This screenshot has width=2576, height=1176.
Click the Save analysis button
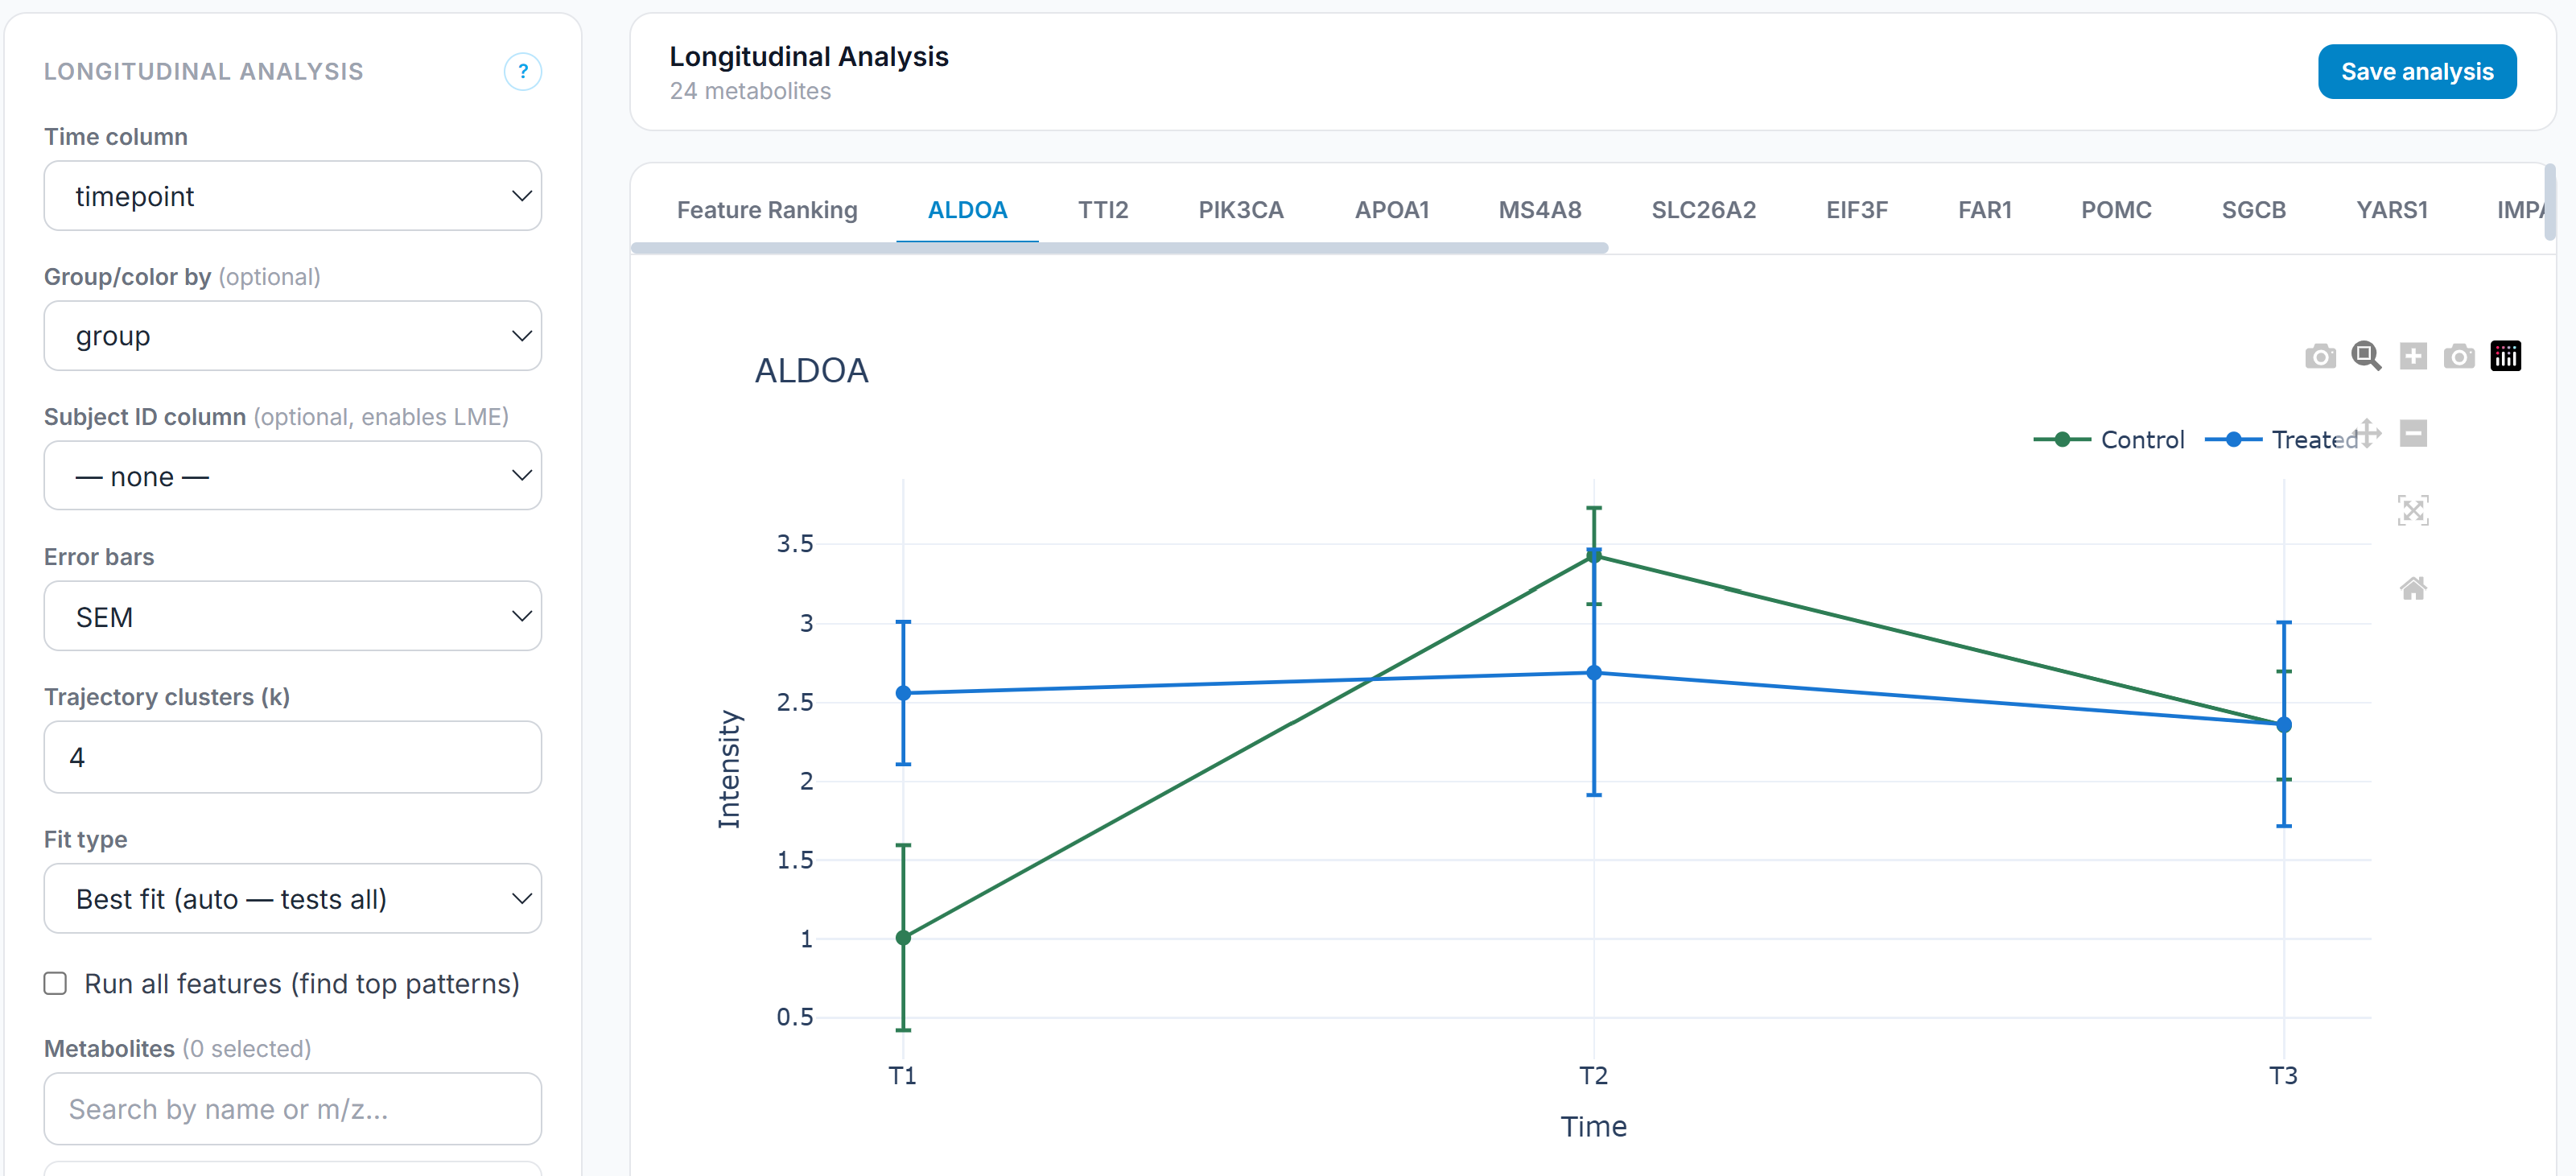tap(2416, 72)
